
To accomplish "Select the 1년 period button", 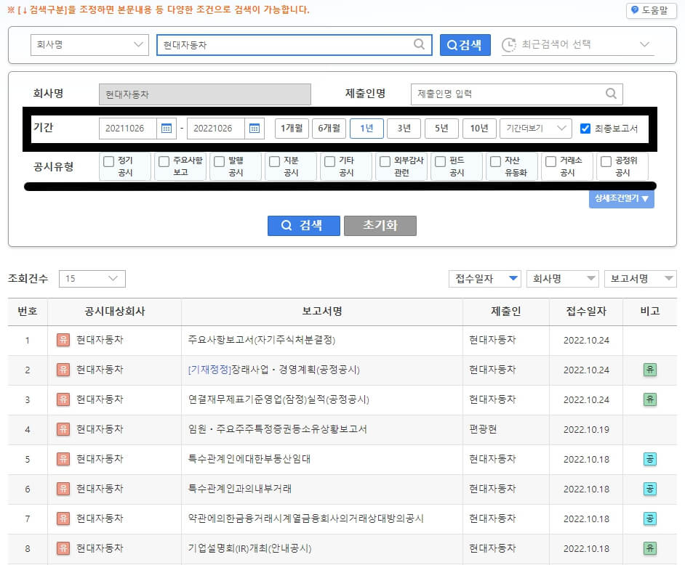I will click(x=366, y=129).
